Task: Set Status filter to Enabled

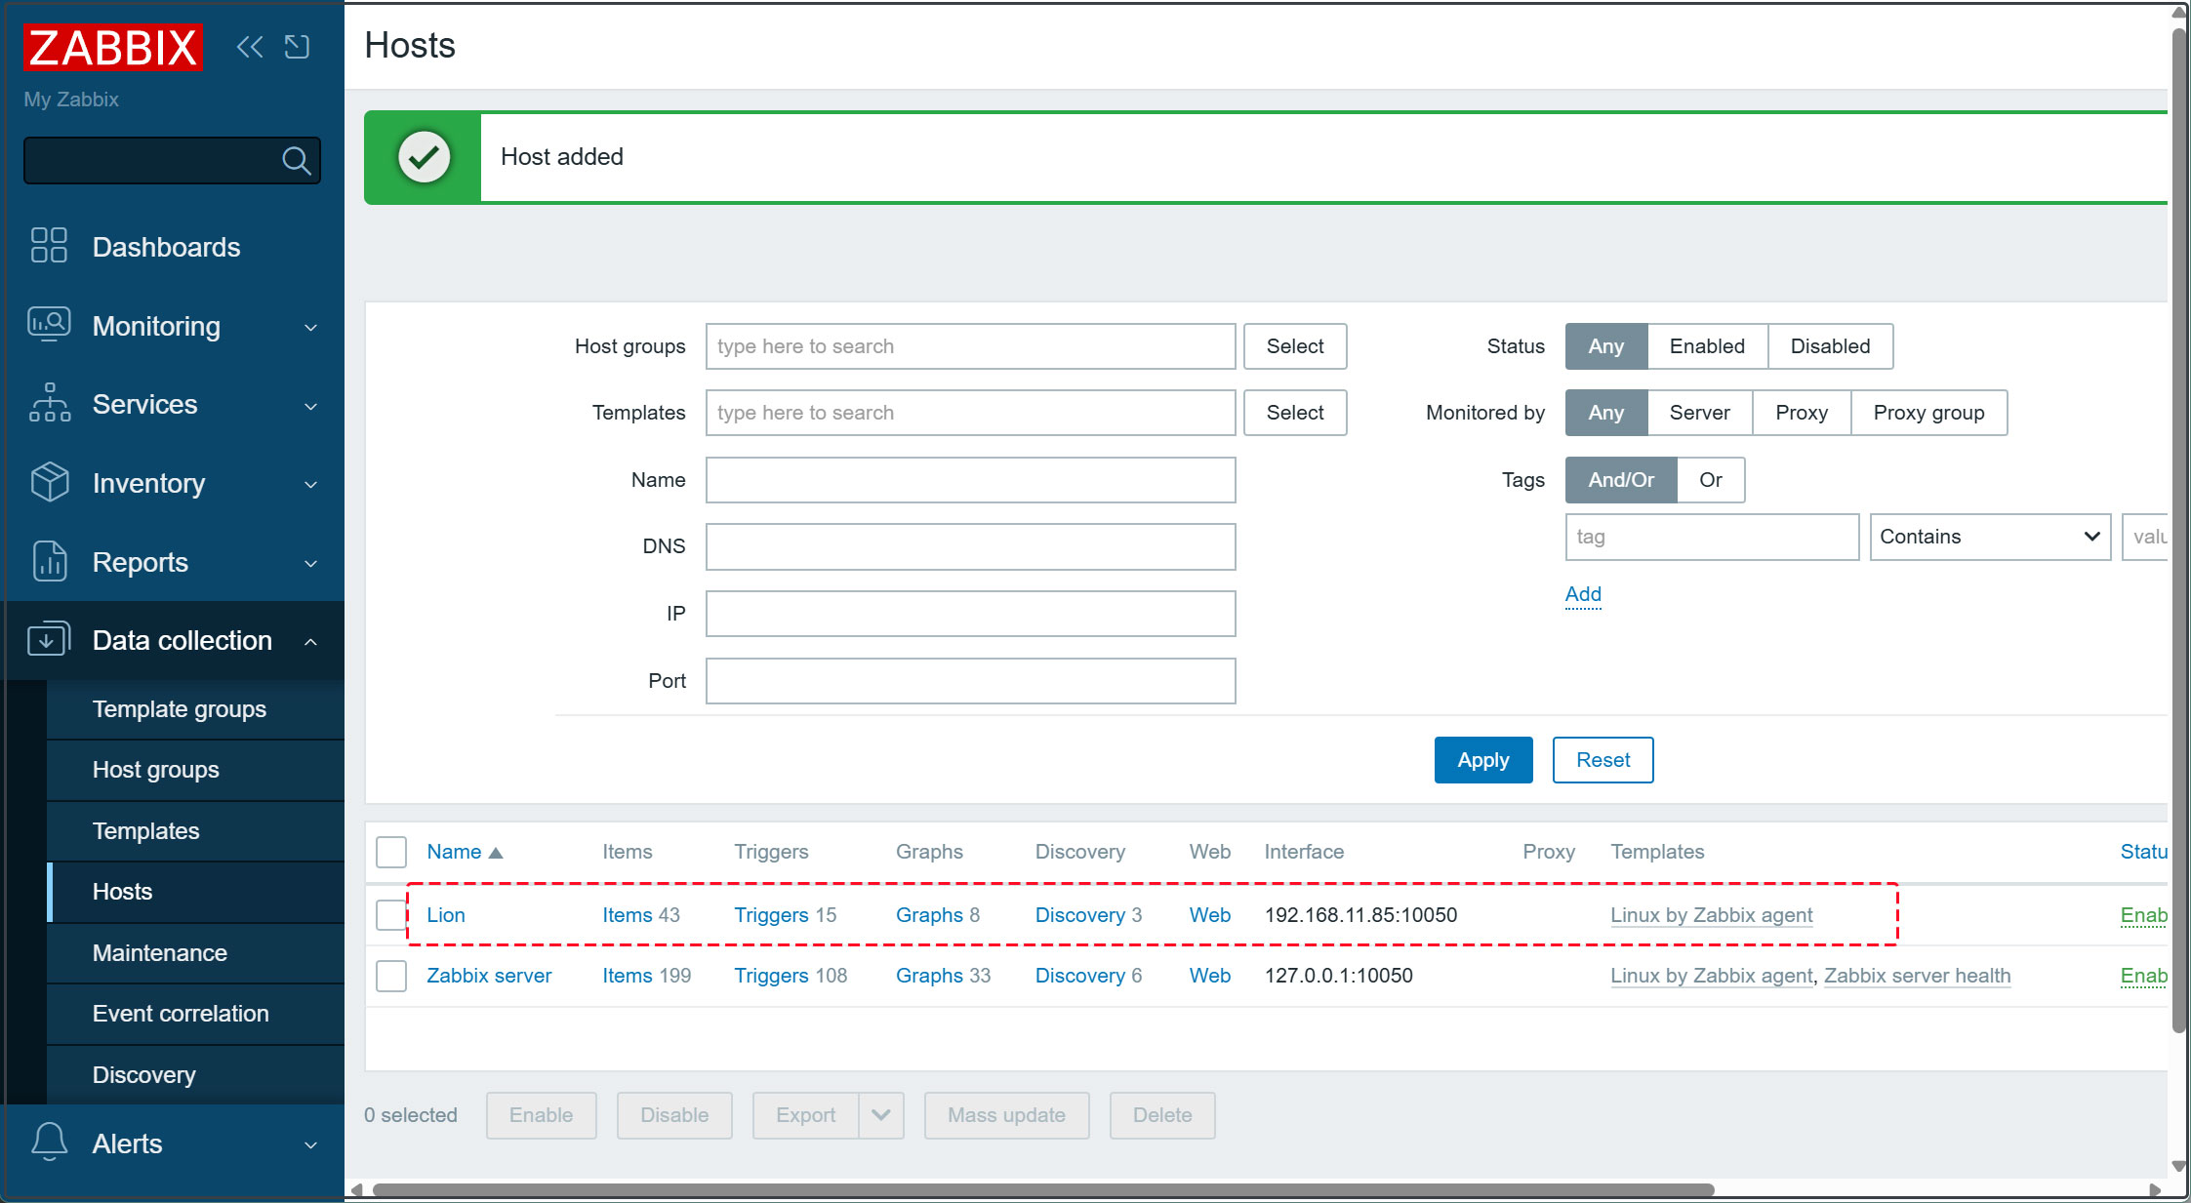Action: click(x=1706, y=346)
